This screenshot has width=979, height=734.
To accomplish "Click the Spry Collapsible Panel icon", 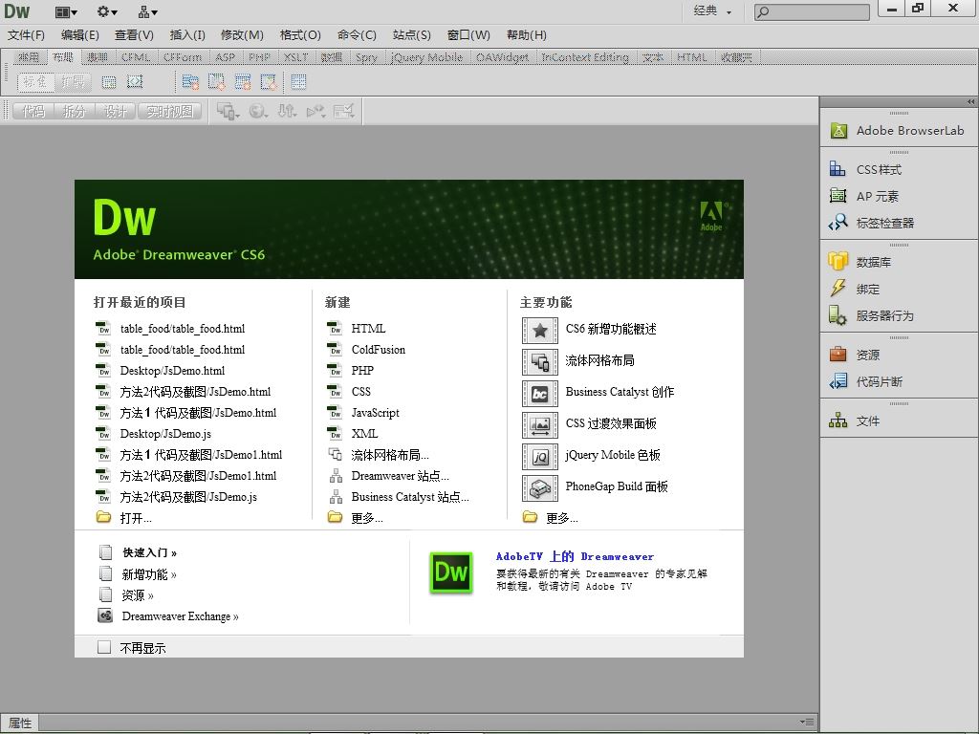I will (269, 82).
